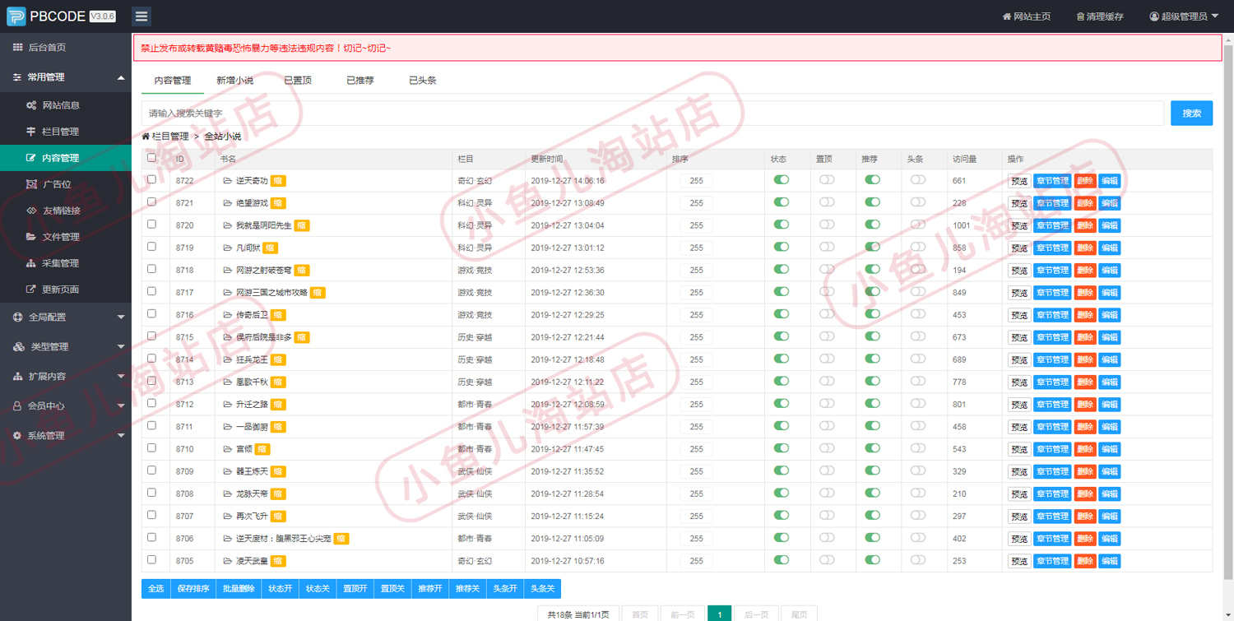Click the trash icon beside 清理缓存
1234x621 pixels.
[x=1079, y=16]
